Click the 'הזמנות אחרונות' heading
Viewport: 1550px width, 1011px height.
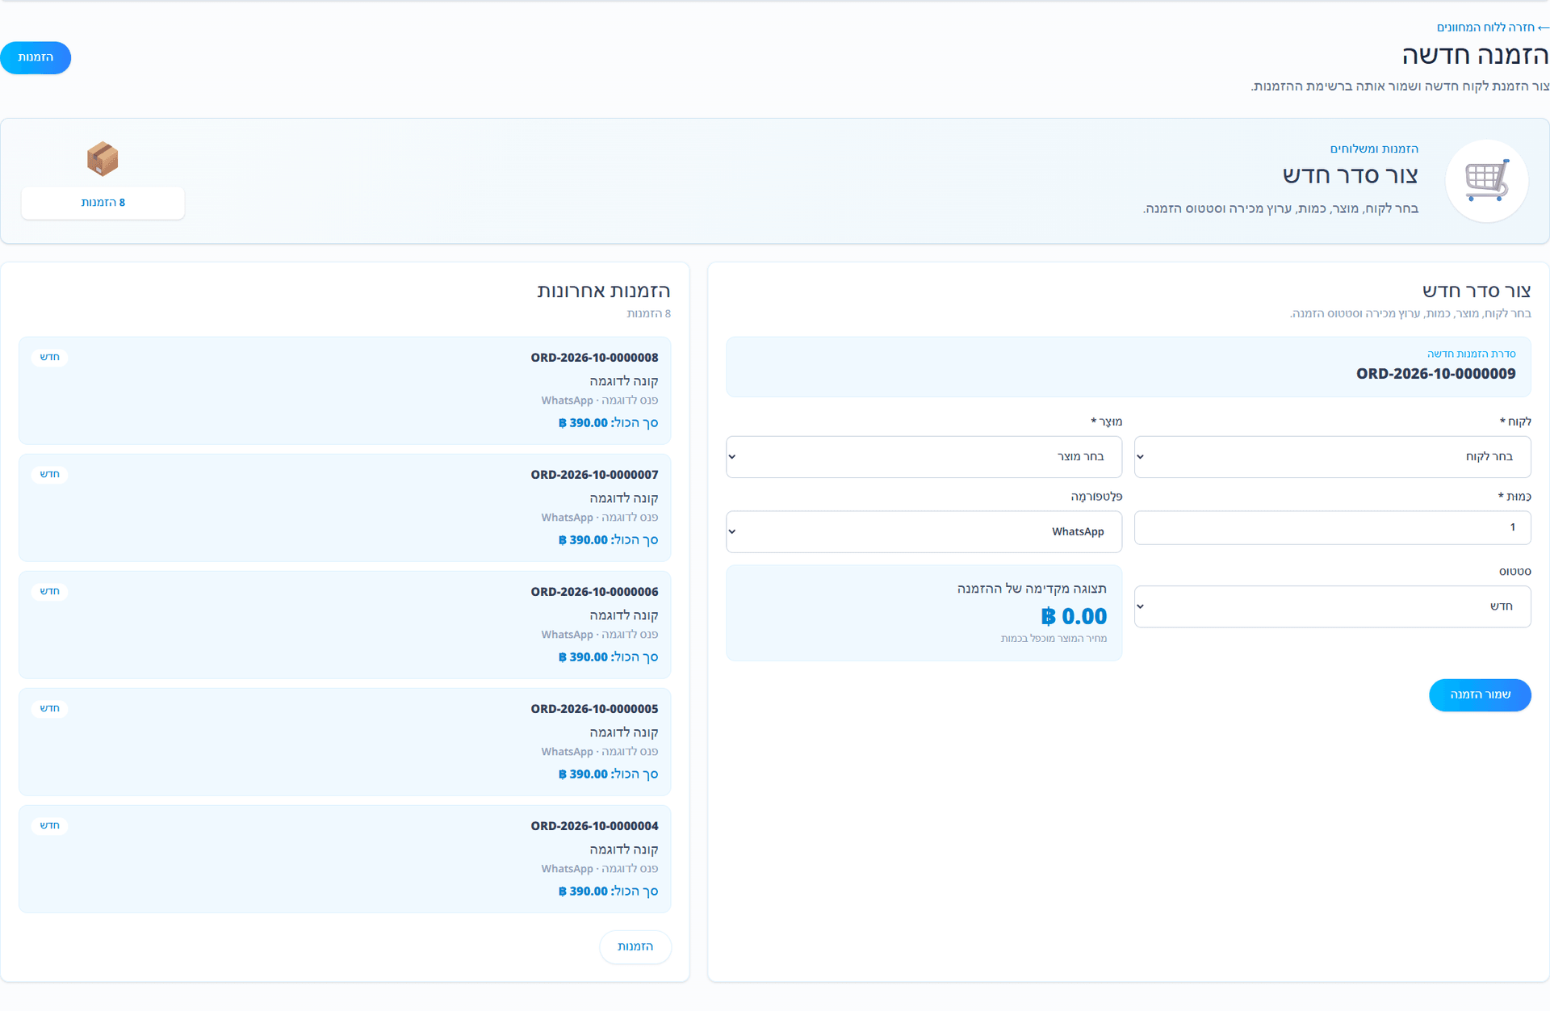604,291
